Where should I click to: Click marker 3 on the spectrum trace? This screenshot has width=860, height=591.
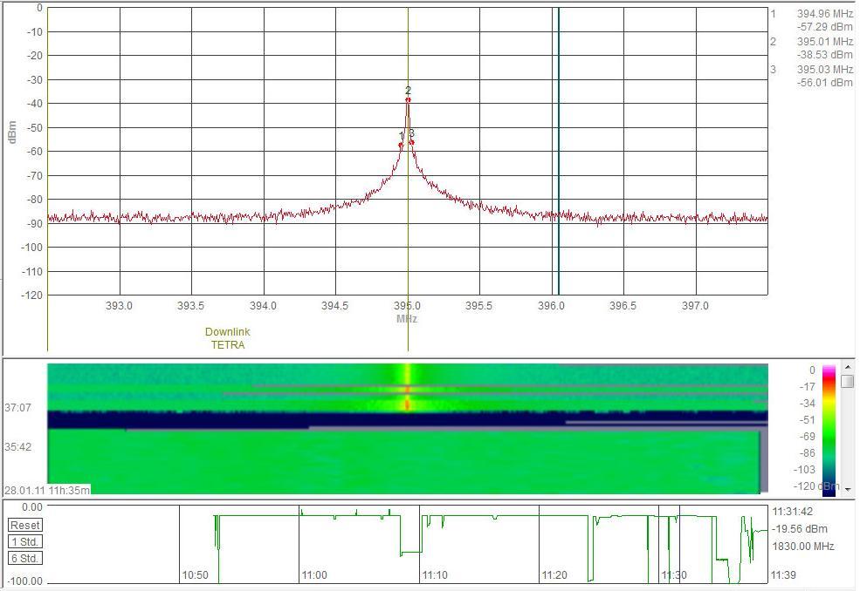point(412,142)
